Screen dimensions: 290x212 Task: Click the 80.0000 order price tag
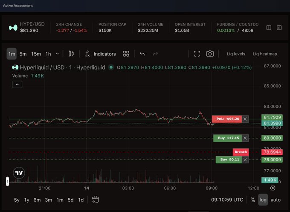pos(272,138)
